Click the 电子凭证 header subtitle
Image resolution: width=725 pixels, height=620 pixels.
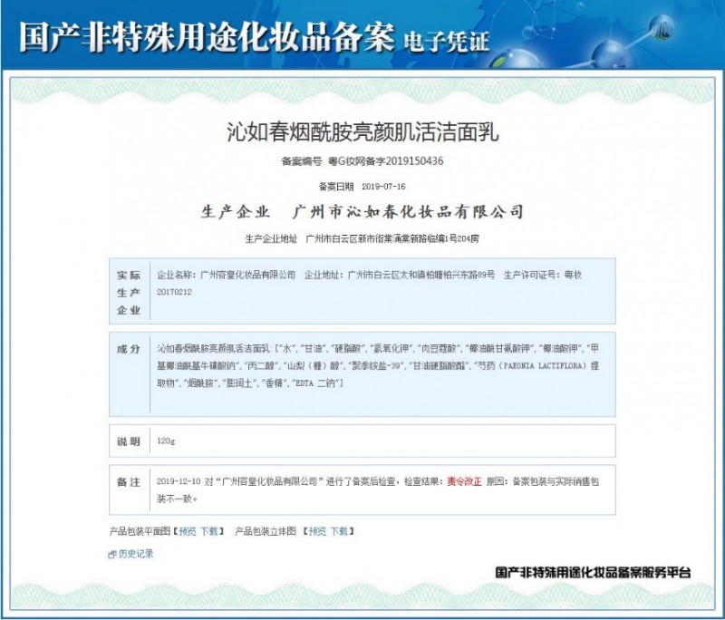446,41
